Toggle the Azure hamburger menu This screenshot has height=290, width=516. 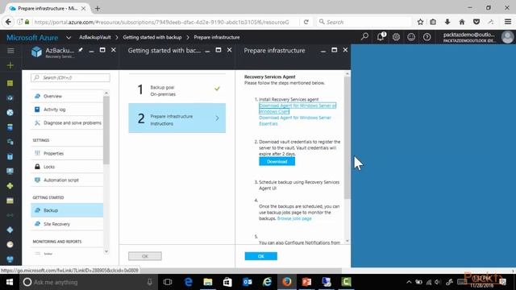click(x=10, y=51)
